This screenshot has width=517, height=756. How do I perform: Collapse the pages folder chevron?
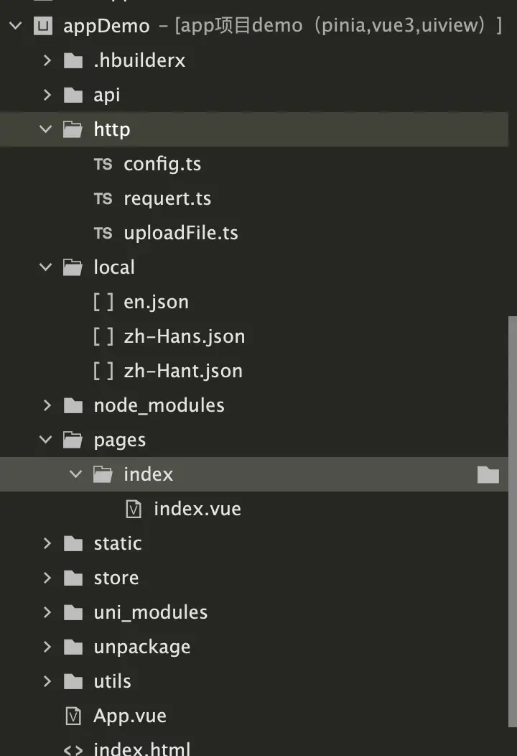[x=47, y=440]
